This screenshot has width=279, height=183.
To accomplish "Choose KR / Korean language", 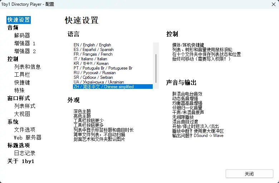I will [113, 63].
